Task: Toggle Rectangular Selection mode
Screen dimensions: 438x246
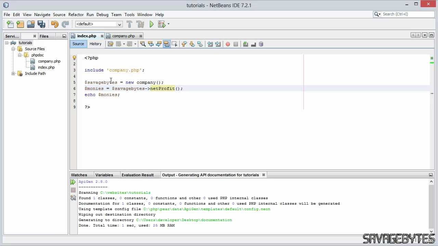Action: click(175, 44)
